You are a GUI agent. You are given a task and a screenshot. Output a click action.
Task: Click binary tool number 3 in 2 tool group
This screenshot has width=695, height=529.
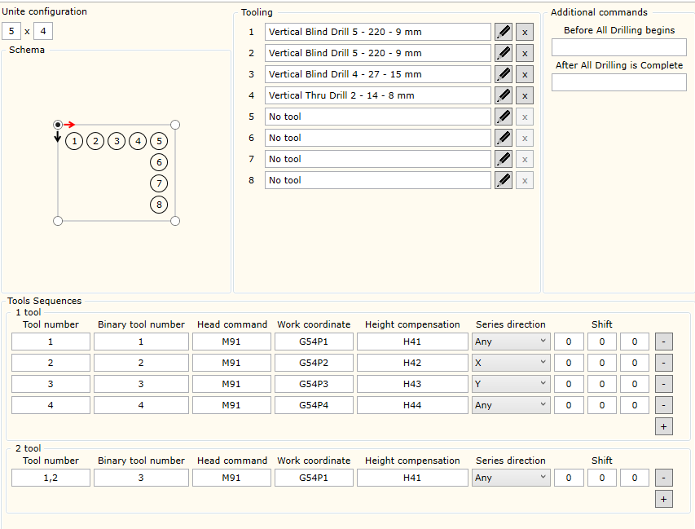click(x=141, y=478)
